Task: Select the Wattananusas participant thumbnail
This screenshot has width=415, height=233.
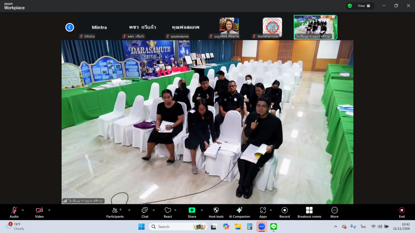Action: [x=272, y=27]
